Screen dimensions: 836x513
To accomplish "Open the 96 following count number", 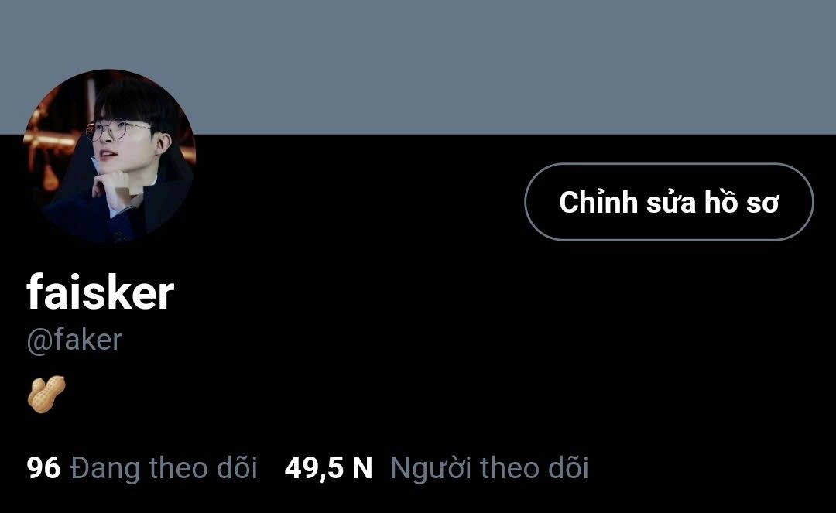I will coord(43,467).
